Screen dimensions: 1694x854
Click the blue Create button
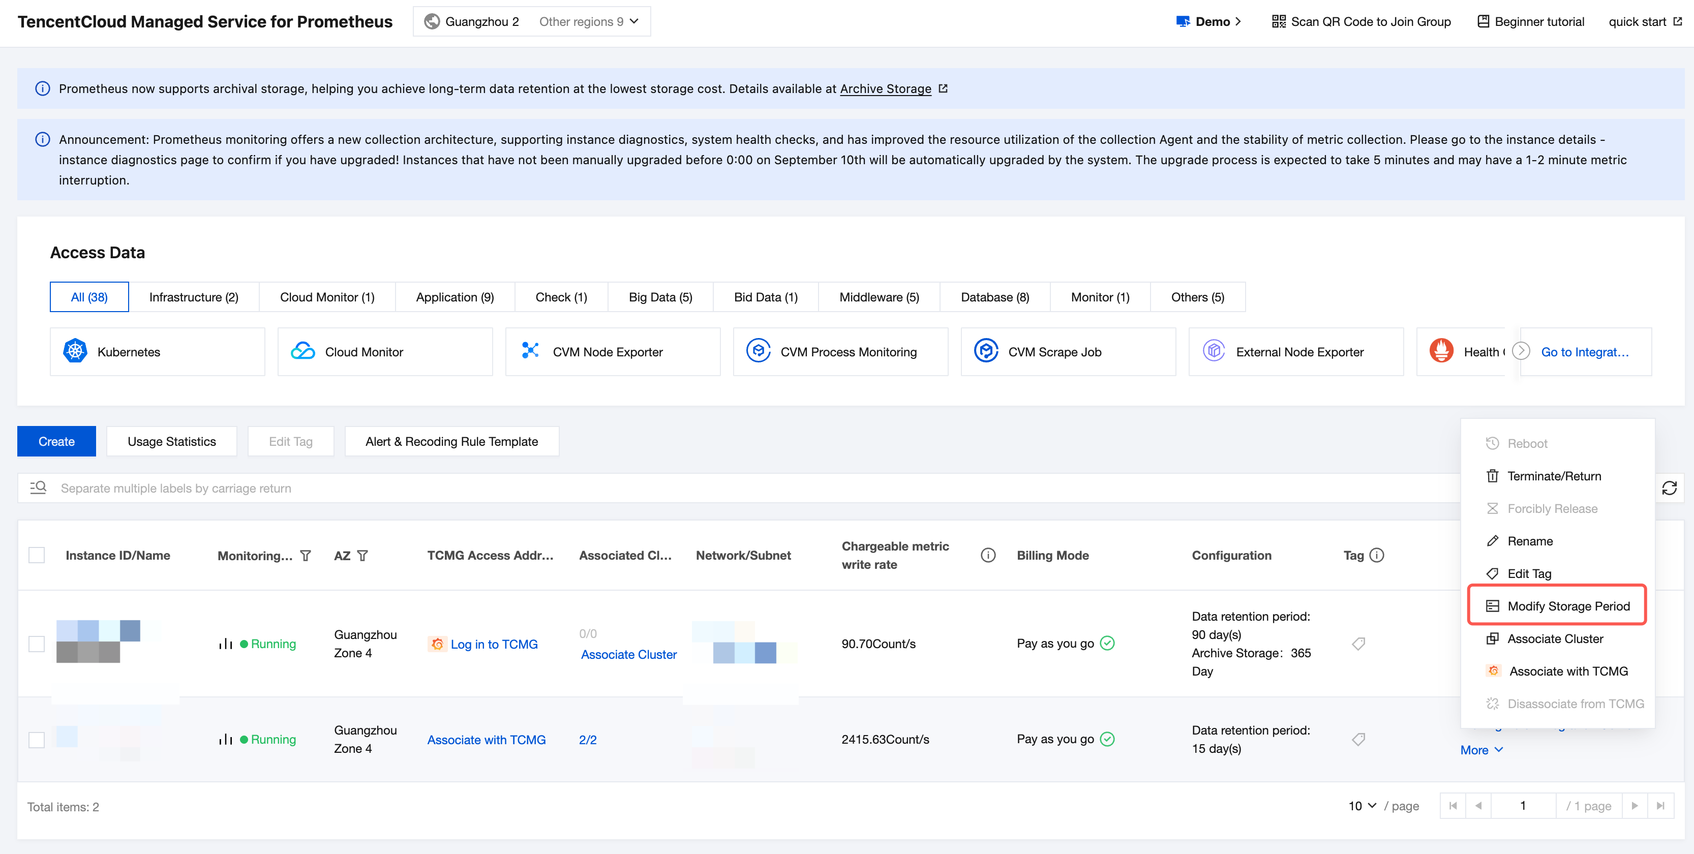tap(56, 441)
